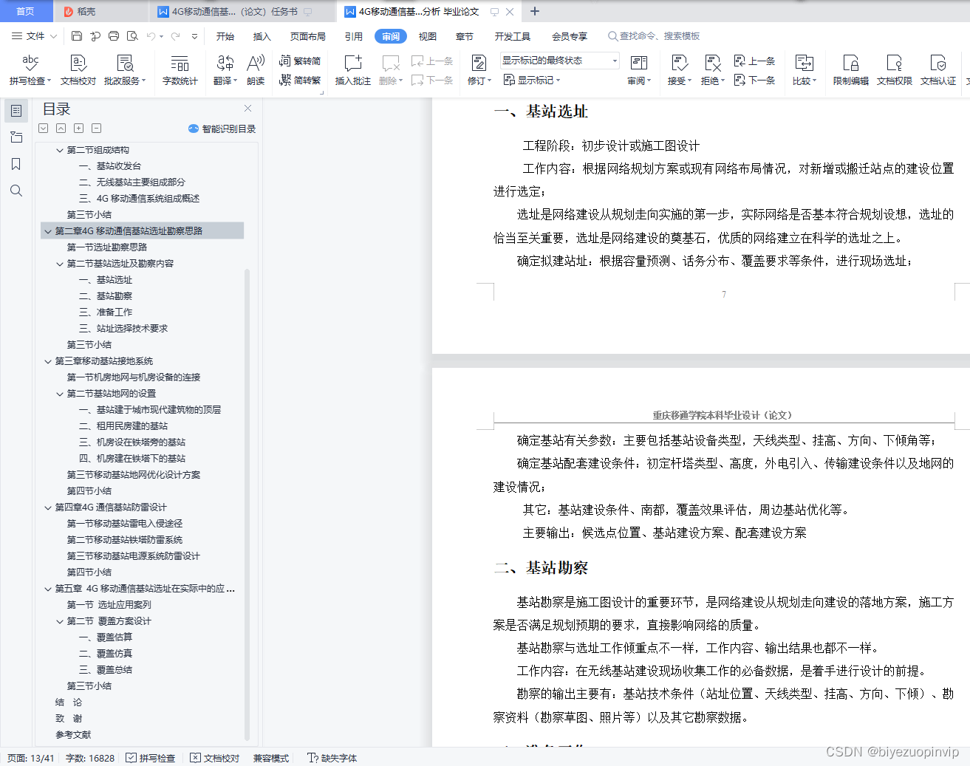The height and width of the screenshot is (766, 970).
Task: Click the undo arrow icon
Action: click(151, 35)
